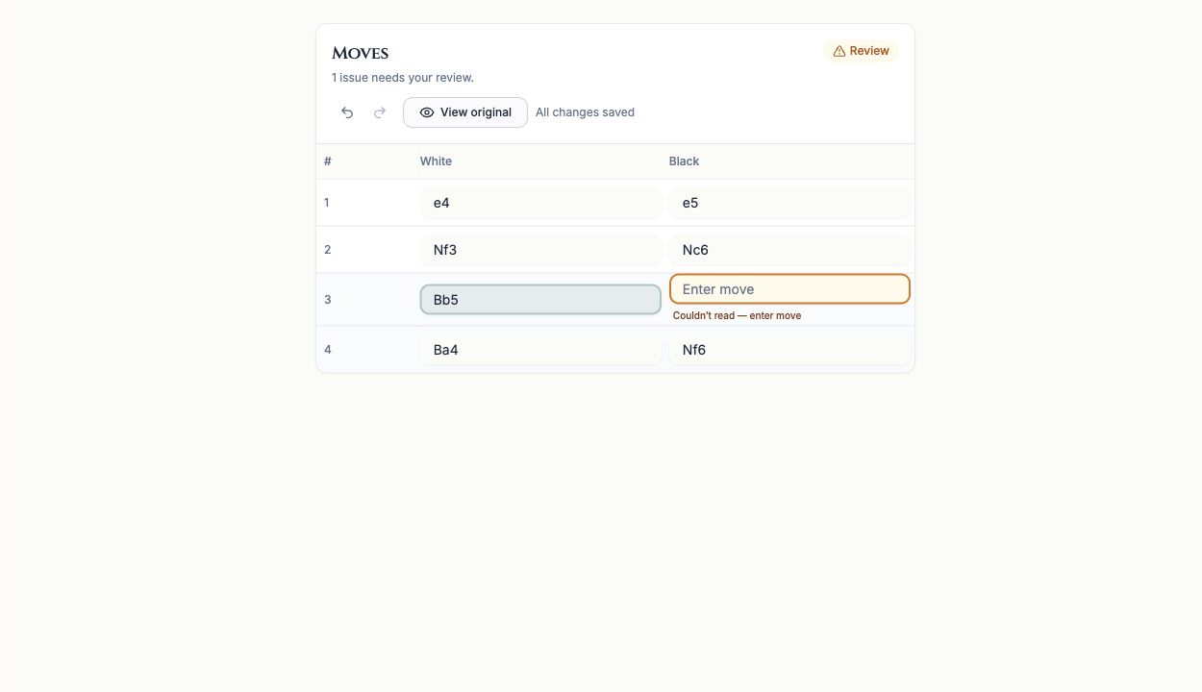Click the All changes saved status
This screenshot has height=692, width=1202.
click(x=585, y=112)
